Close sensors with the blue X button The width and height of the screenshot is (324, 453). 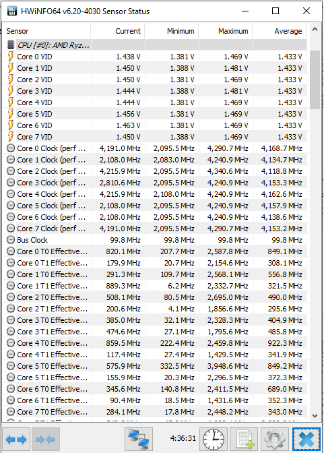(306, 440)
